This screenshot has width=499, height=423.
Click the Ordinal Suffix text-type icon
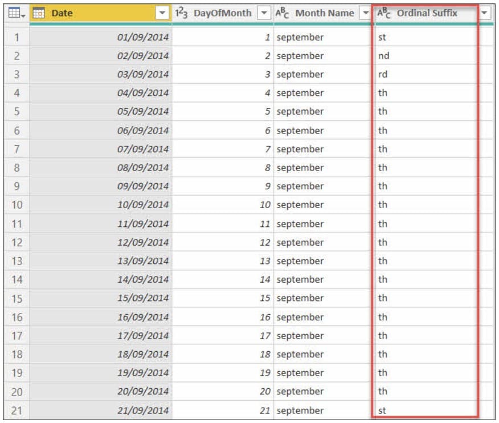384,13
